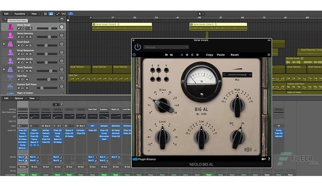Click the track header options icon
322x186 pixels.
pyautogui.click(x=62, y=19)
